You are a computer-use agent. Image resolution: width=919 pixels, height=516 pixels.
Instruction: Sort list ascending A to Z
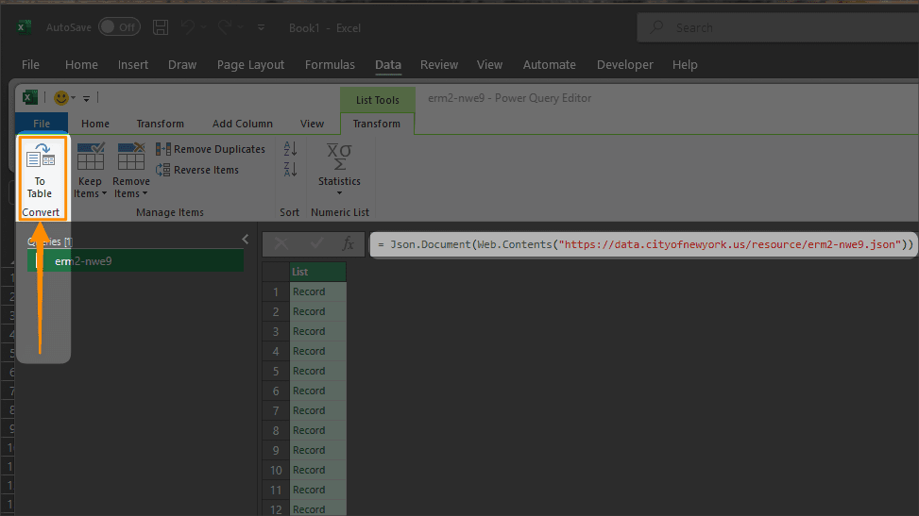tap(290, 149)
